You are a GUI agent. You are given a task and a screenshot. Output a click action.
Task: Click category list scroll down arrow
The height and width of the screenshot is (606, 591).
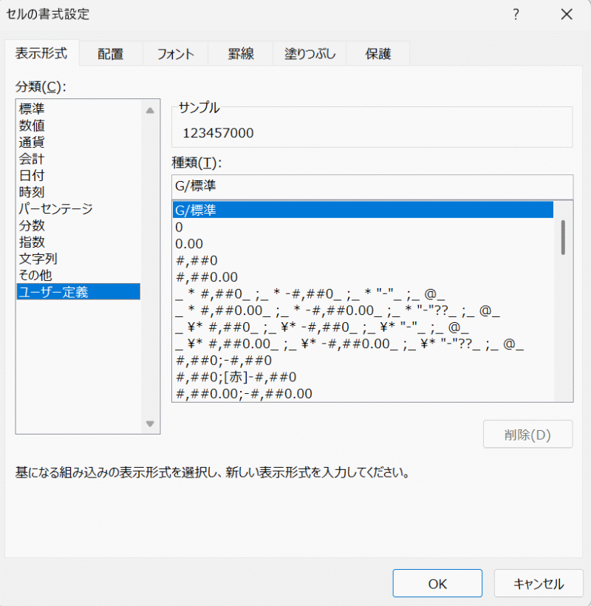point(150,423)
